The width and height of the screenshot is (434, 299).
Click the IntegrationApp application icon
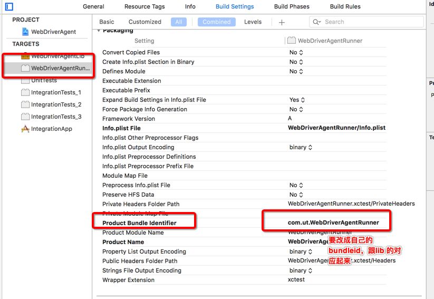25,129
